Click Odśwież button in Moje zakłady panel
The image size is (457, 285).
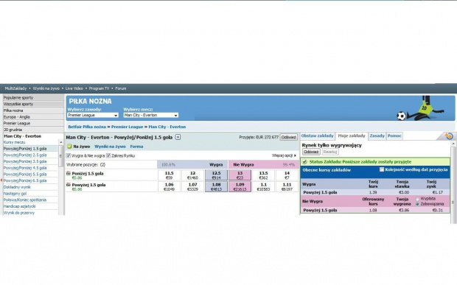click(x=311, y=152)
